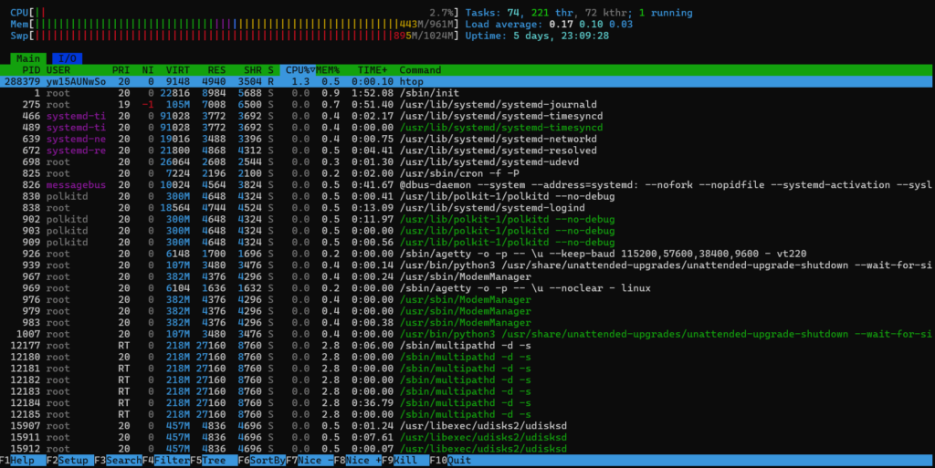Select udisksd thread row PID 15912
The image size is (935, 468).
click(x=467, y=448)
